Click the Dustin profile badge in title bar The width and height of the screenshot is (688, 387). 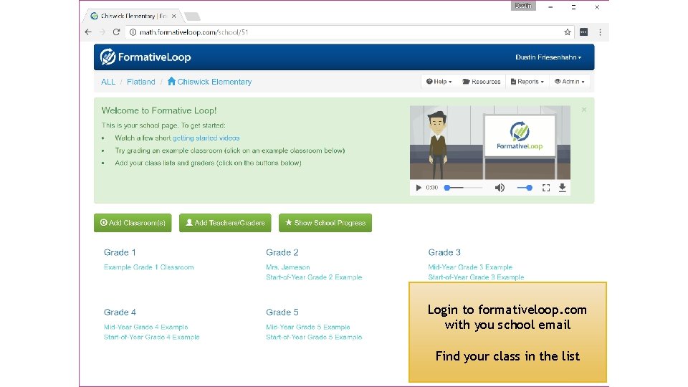pyautogui.click(x=523, y=6)
